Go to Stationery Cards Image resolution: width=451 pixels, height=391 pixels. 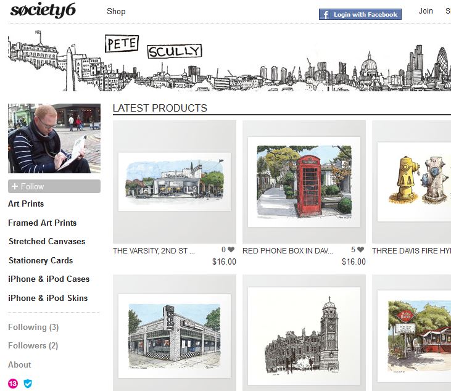pyautogui.click(x=41, y=260)
